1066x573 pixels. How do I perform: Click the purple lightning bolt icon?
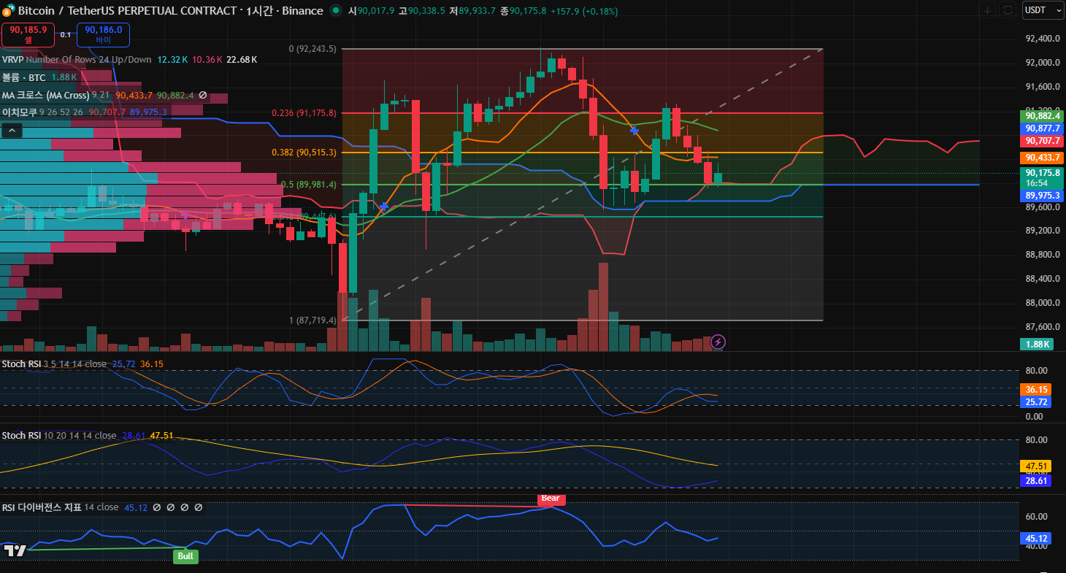pyautogui.click(x=718, y=342)
